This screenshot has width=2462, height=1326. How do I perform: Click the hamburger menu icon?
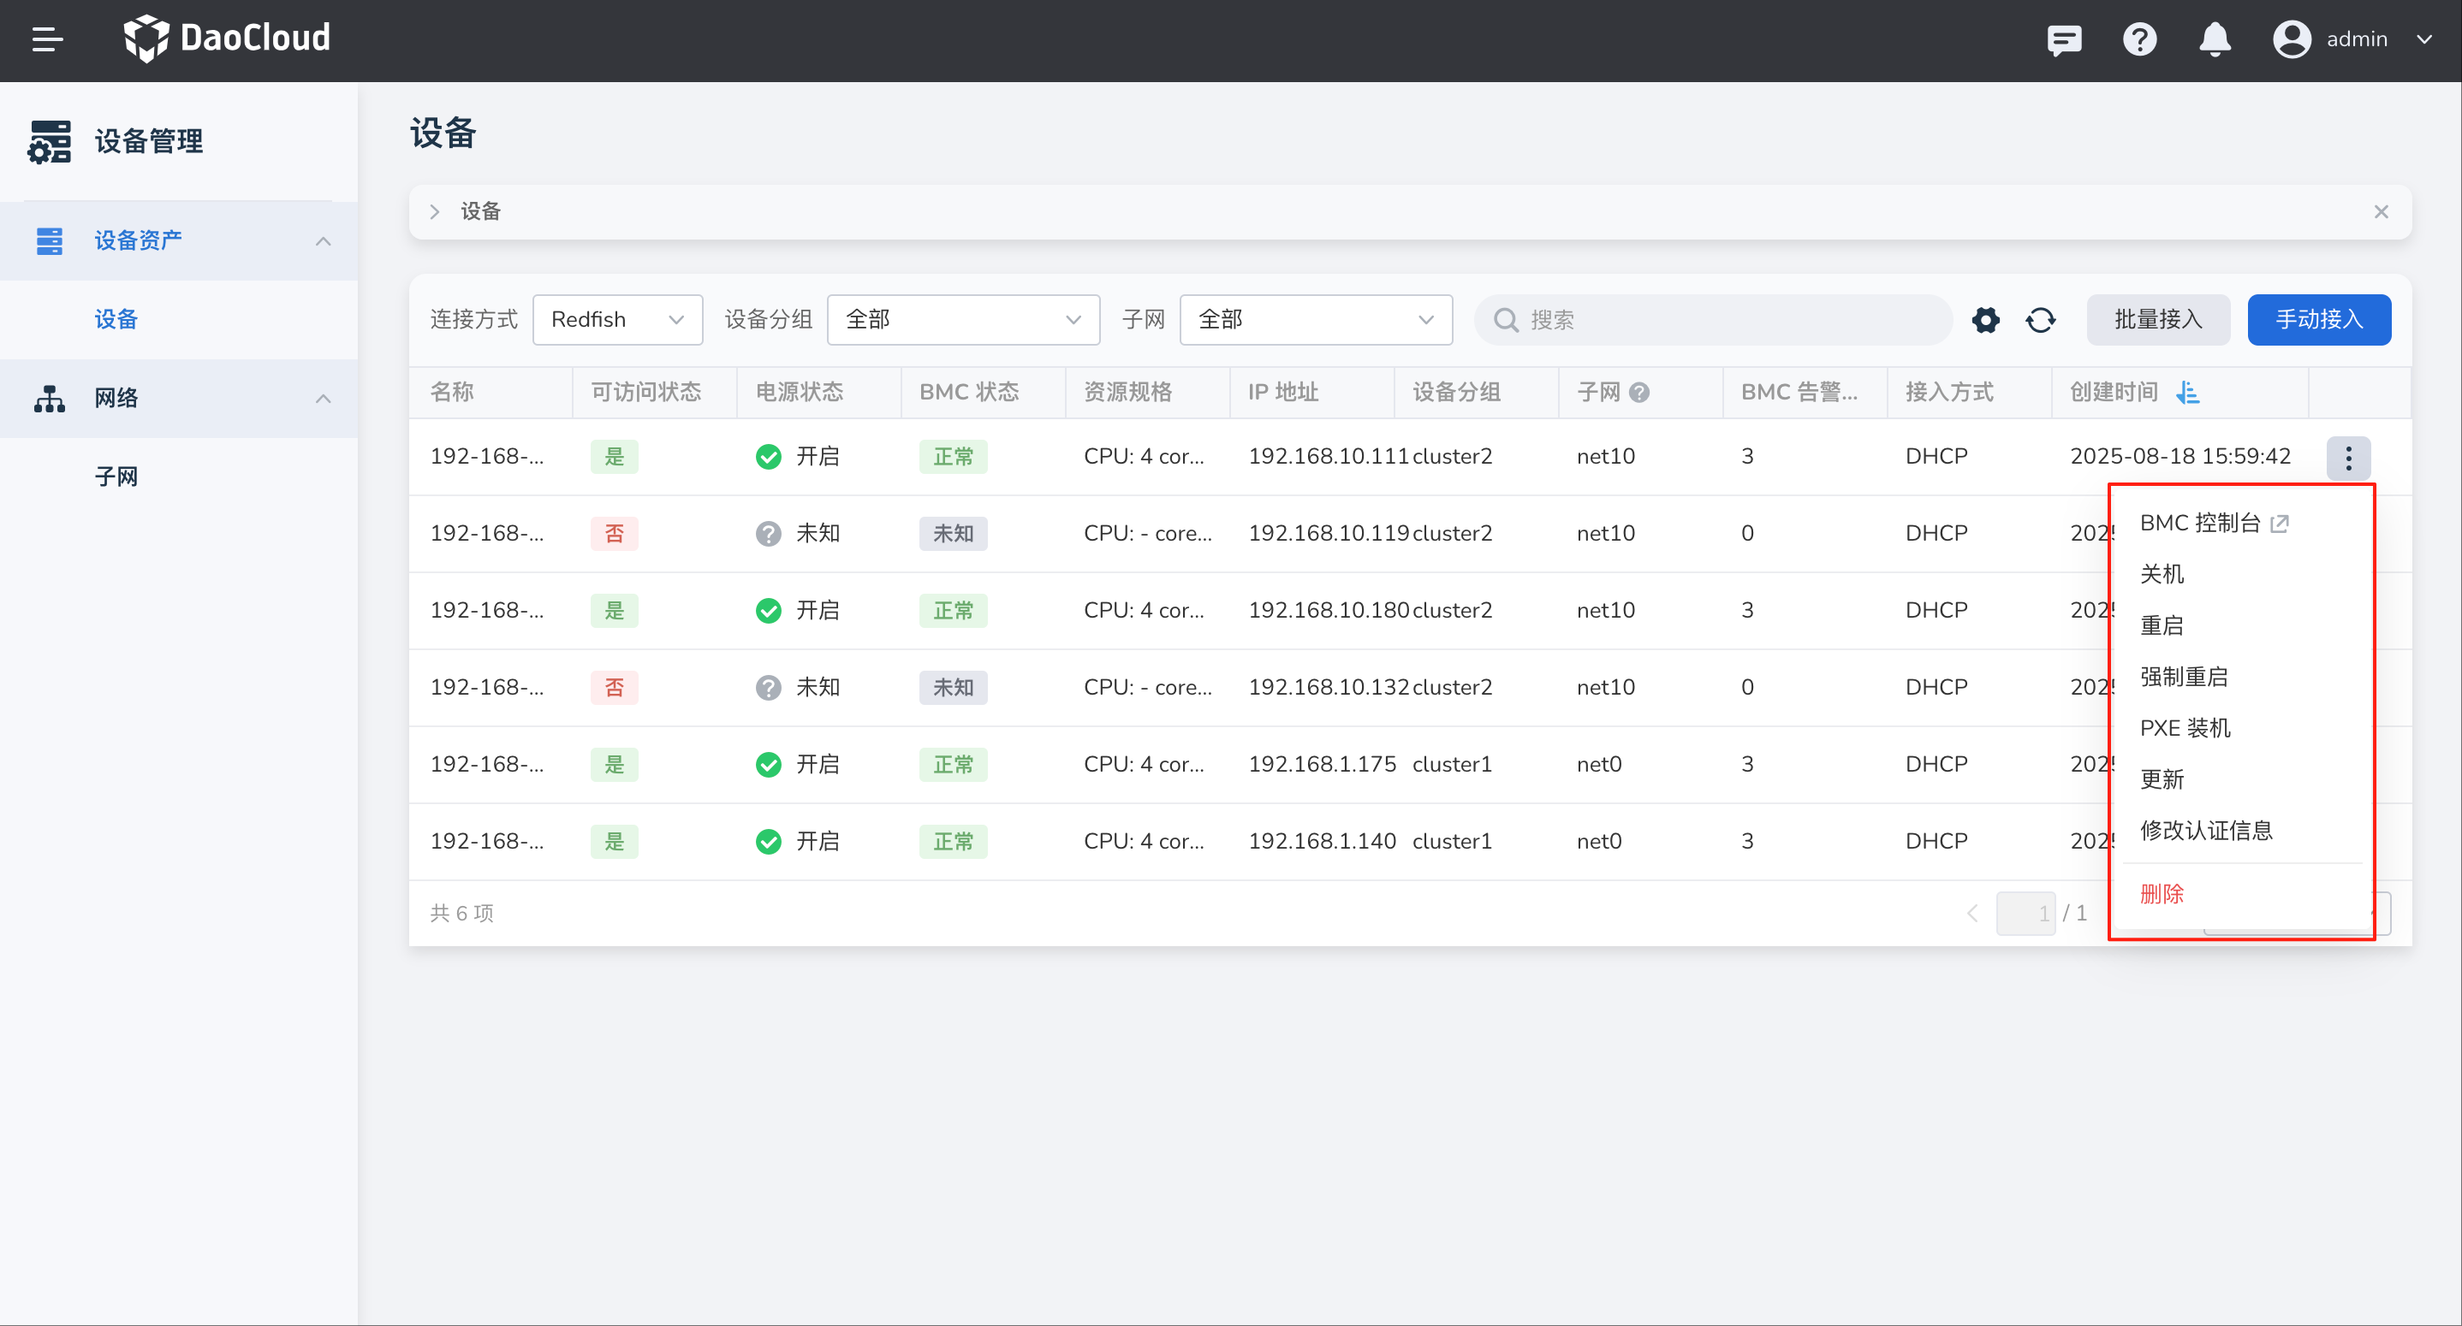click(x=47, y=39)
